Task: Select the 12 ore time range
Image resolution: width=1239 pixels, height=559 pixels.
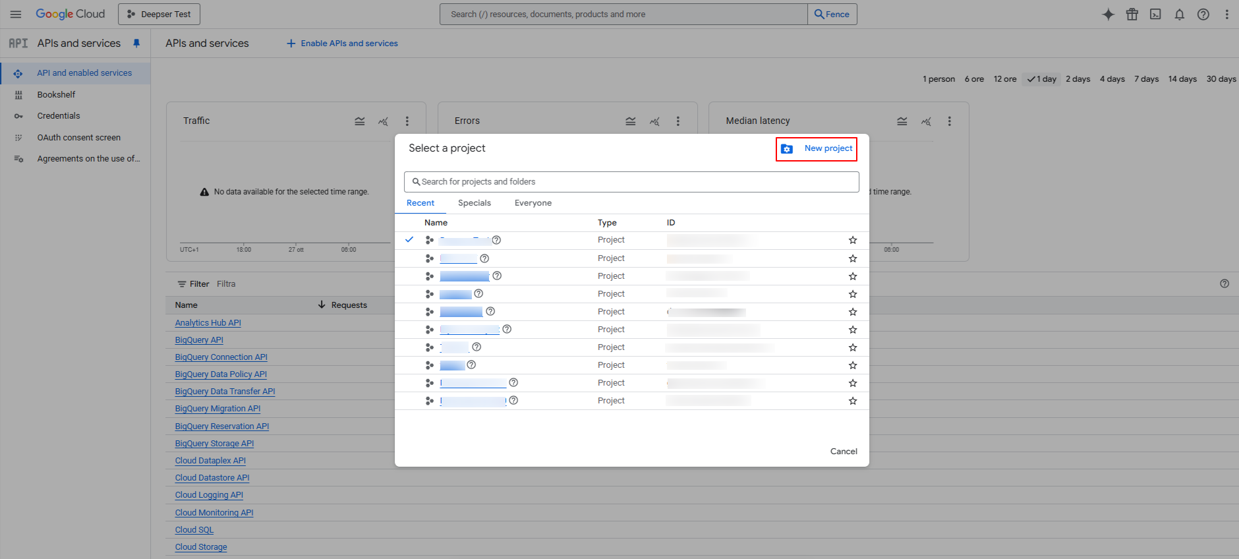Action: click(1005, 79)
